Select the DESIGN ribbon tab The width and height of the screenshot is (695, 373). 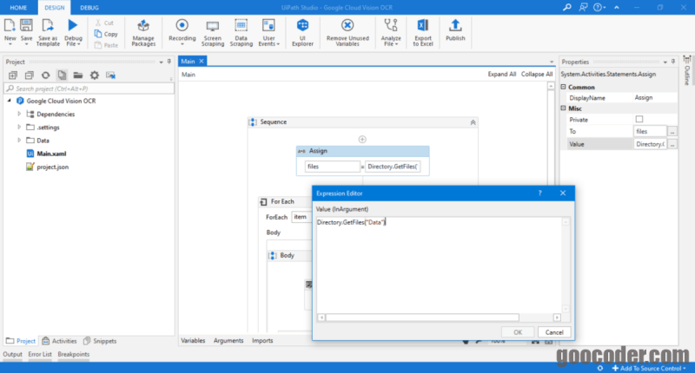pyautogui.click(x=55, y=8)
